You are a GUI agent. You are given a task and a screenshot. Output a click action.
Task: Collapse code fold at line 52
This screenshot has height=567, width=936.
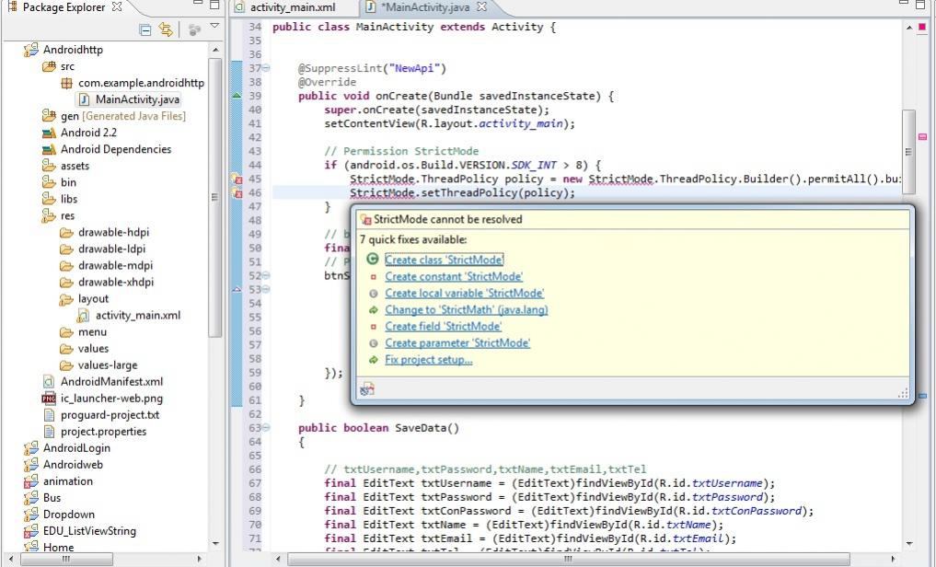(266, 275)
